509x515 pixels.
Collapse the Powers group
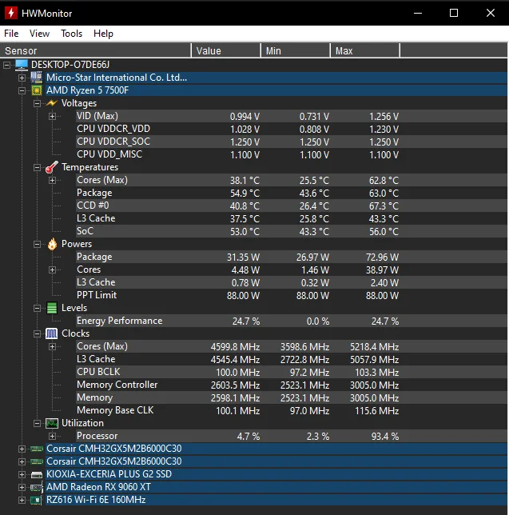[x=37, y=245]
